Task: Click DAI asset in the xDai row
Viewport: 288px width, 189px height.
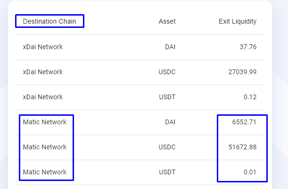Action: (170, 47)
